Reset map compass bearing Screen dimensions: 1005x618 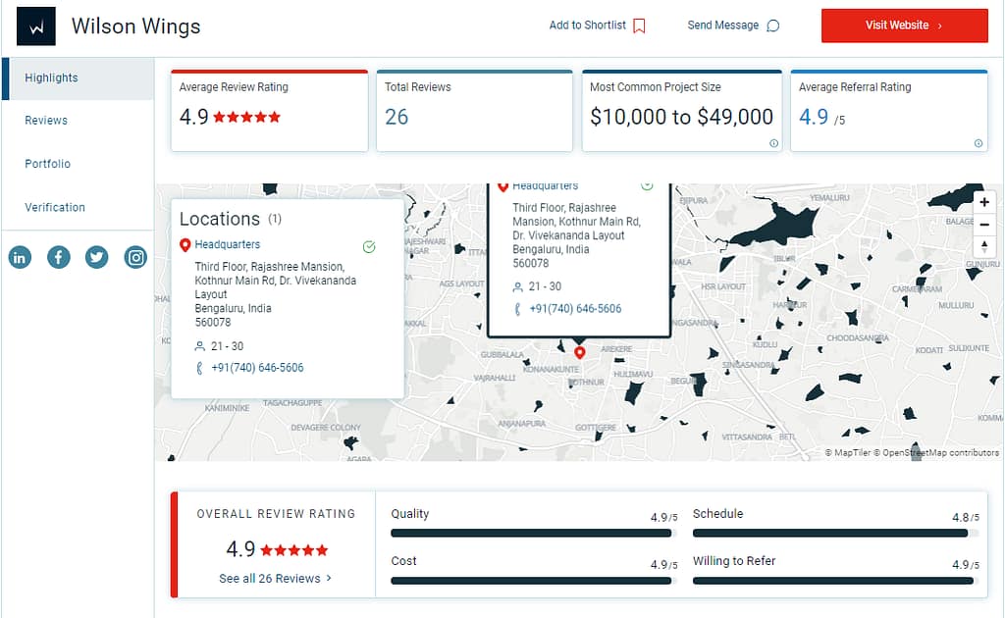tap(984, 246)
